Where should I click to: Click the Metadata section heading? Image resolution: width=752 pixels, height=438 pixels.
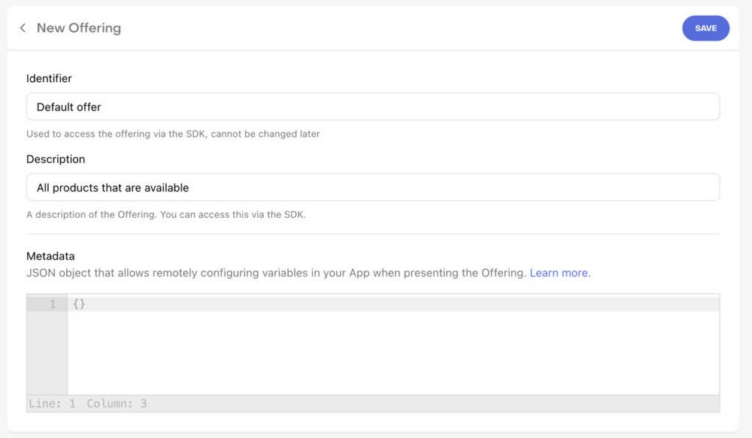50,256
